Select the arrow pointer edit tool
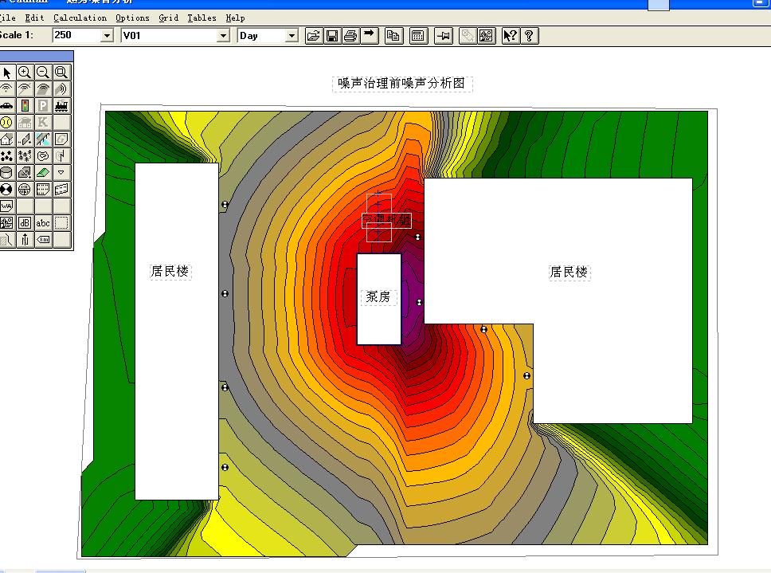 (x=7, y=73)
